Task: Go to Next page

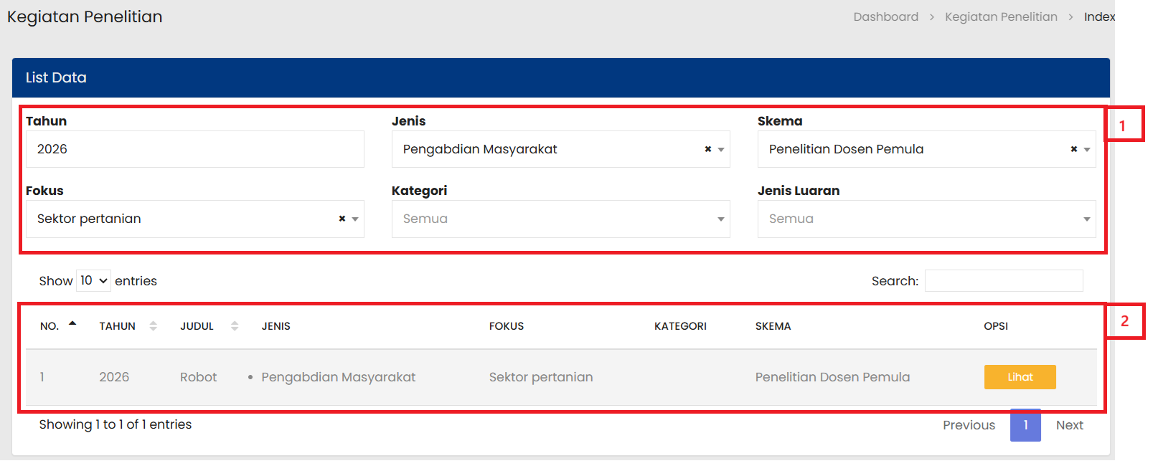Action: click(x=1069, y=425)
